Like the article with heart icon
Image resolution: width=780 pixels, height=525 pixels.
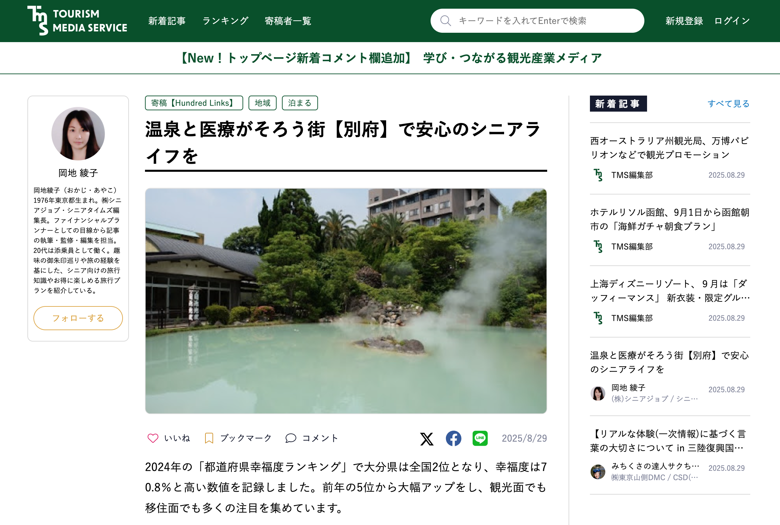point(153,438)
